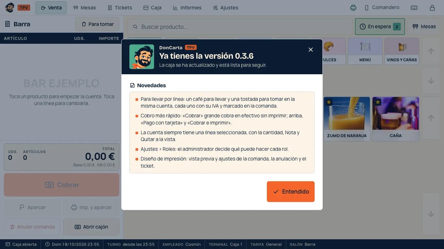Toggle the Para tomar button
This screenshot has height=249, width=444.
98,24
